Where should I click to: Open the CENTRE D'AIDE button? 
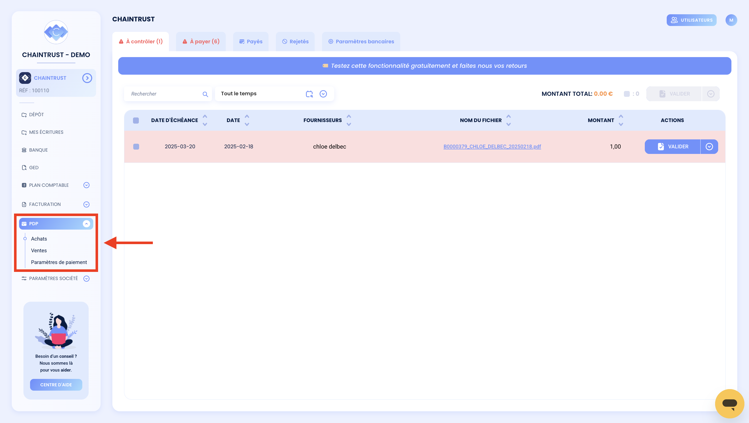(x=56, y=385)
